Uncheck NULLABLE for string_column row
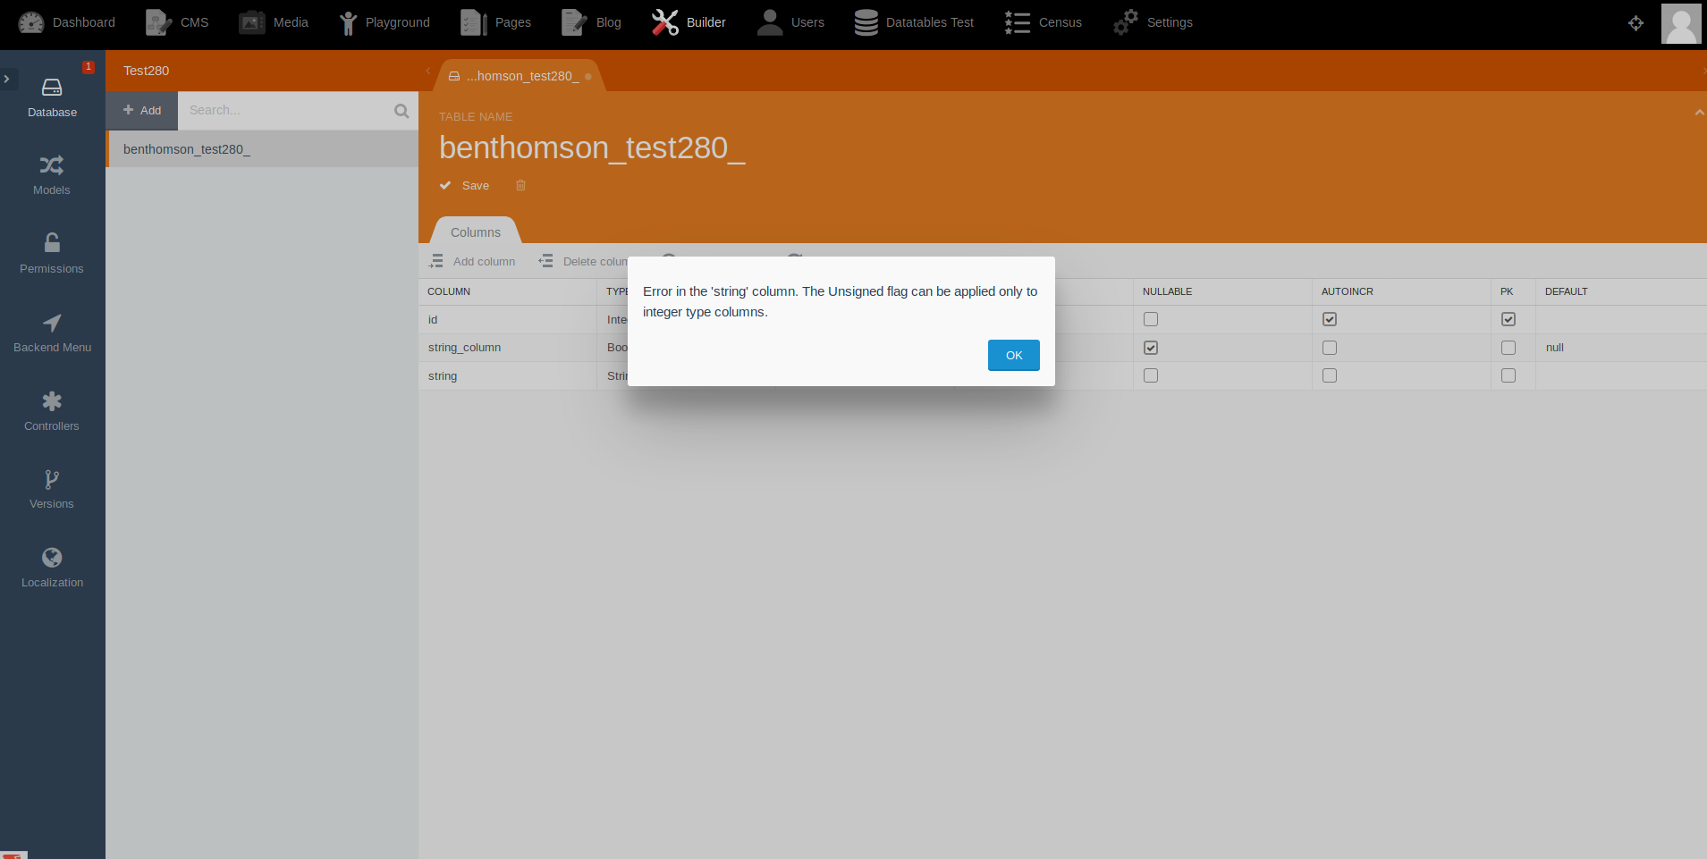 (x=1150, y=348)
